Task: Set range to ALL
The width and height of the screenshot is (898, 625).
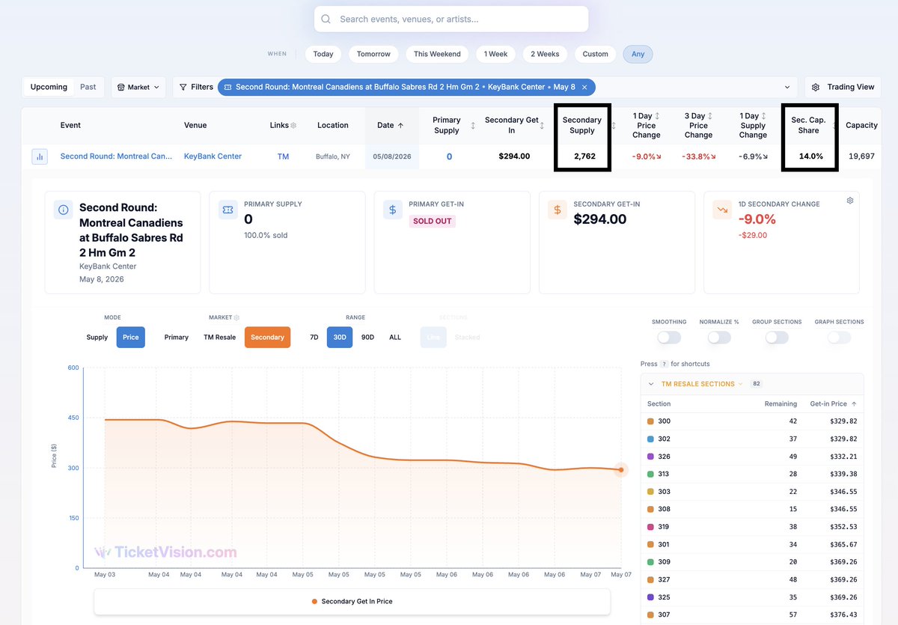Action: 395,338
